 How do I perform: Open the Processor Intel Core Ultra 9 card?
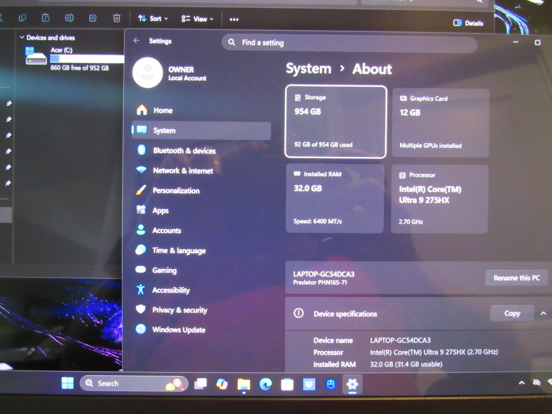pyautogui.click(x=440, y=199)
